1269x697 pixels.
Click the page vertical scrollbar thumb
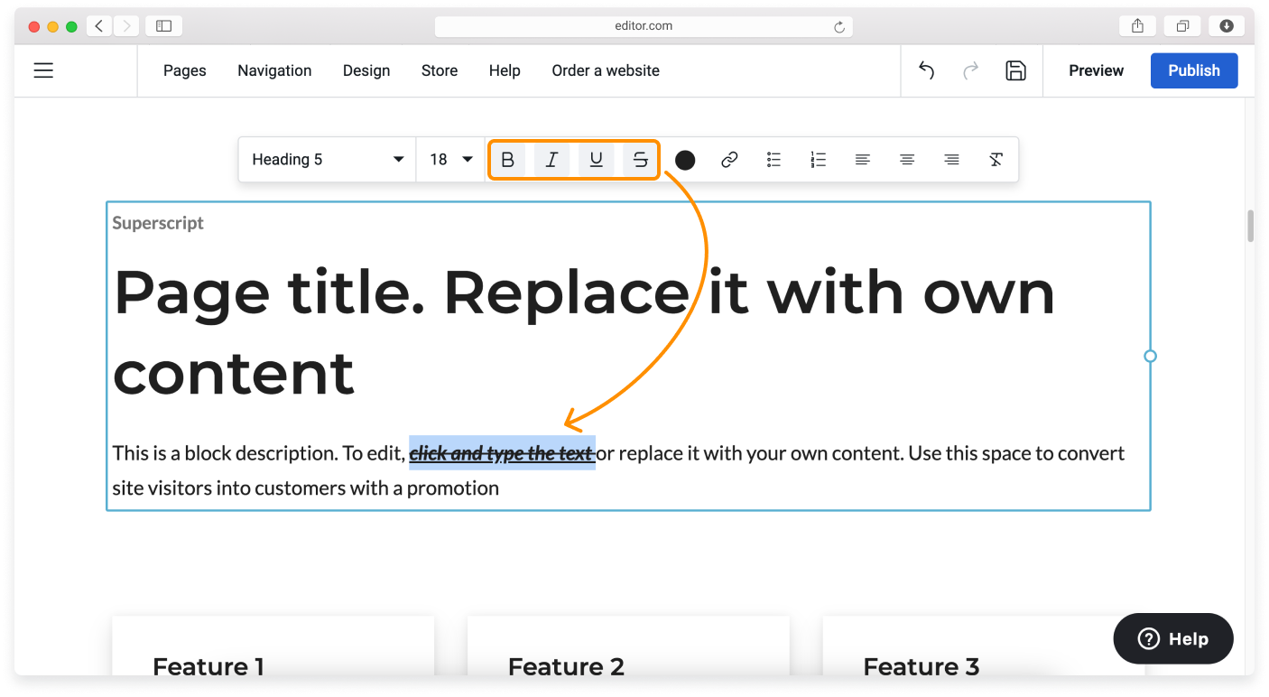1251,226
